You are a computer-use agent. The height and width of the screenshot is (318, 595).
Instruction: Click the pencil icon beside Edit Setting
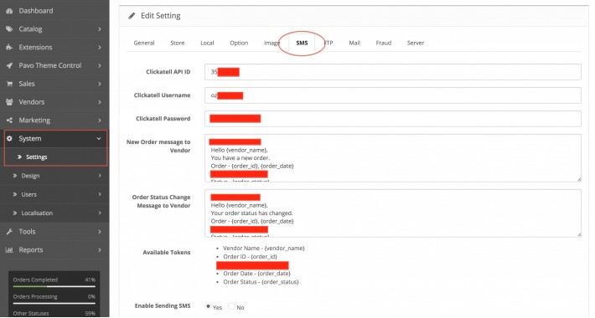pos(132,16)
